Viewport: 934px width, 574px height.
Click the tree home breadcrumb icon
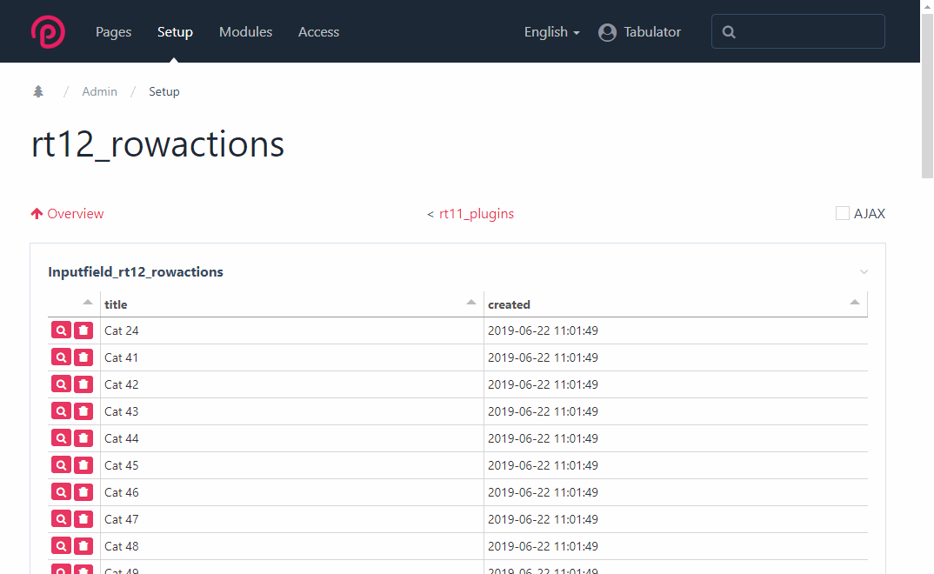click(38, 91)
